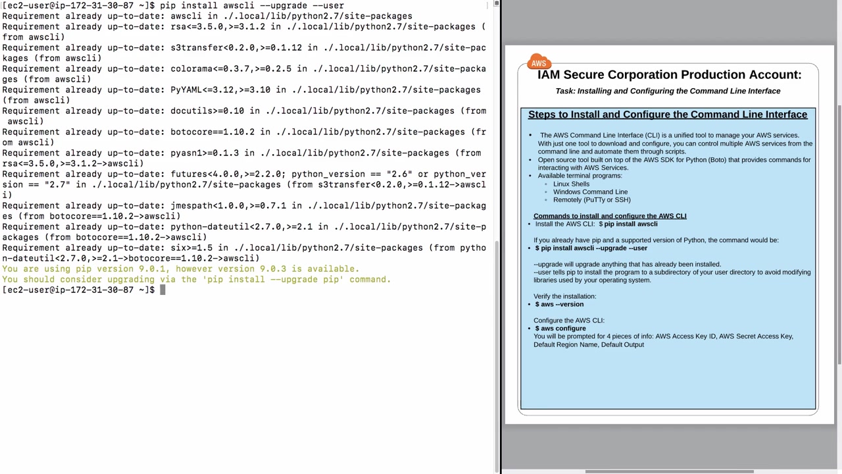Viewport: 842px width, 474px height.
Task: Click the "You should consider upgrading" terminal line
Action: 196,279
